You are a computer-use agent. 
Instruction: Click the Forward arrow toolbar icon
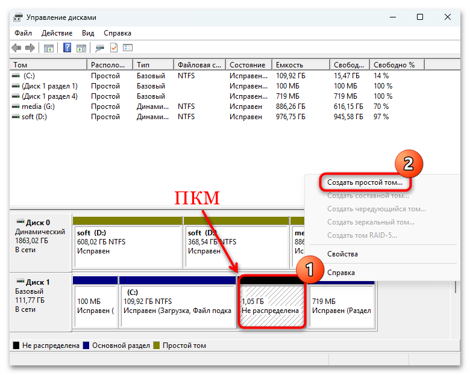click(30, 48)
